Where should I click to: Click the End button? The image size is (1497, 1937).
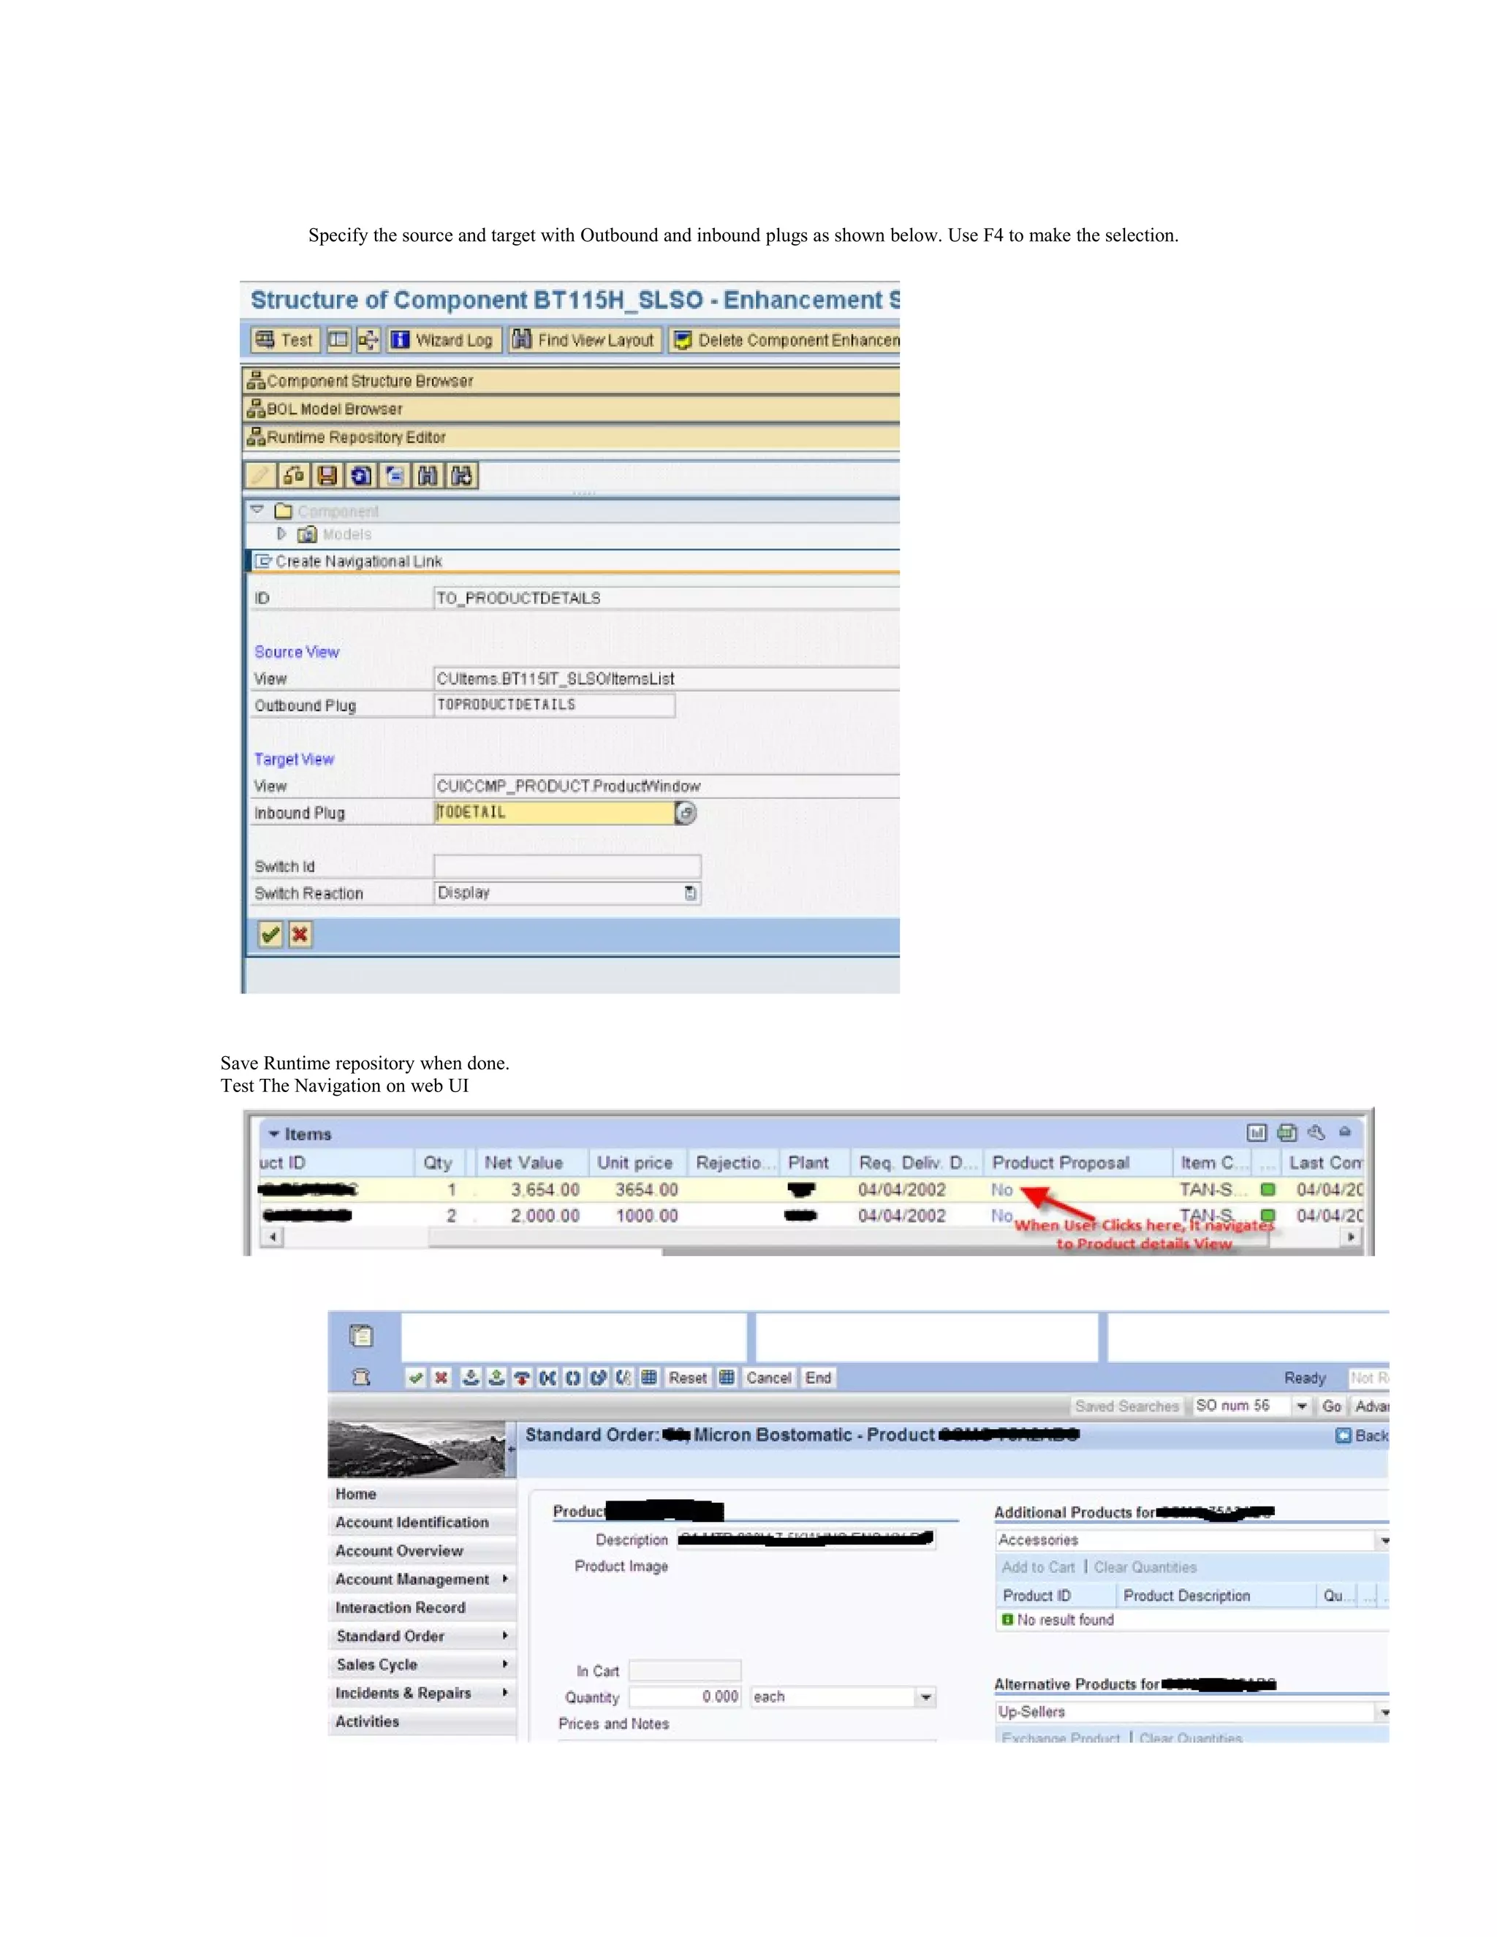click(x=818, y=1377)
